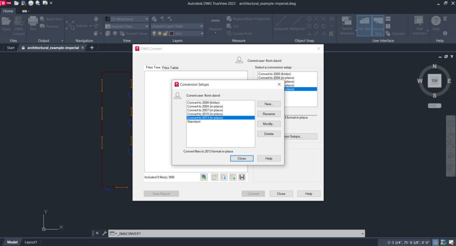Viewport: 456px width, 246px height.
Task: Switch to the Layout1 tab
Action: (x=31, y=242)
